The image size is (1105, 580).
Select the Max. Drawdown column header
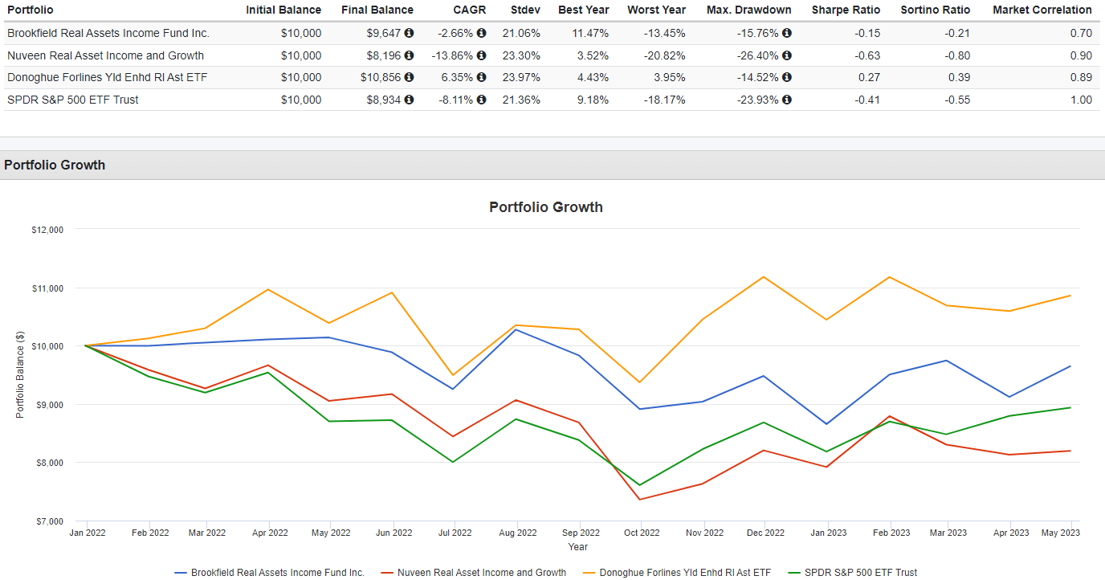(749, 10)
